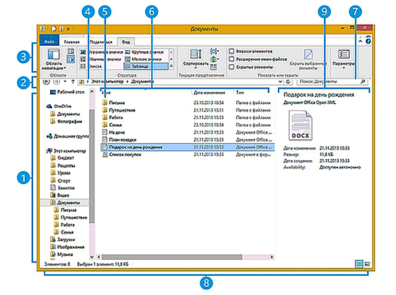Open the address bar history dropdown
This screenshot has width=396, height=295.
coord(281,82)
